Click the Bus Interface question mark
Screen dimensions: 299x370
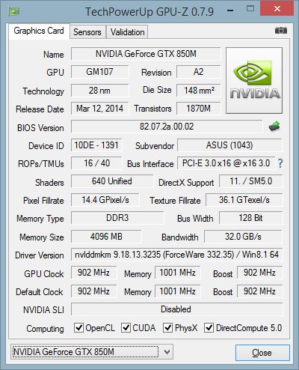280,163
